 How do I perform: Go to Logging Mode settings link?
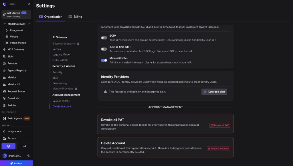(x=61, y=54)
